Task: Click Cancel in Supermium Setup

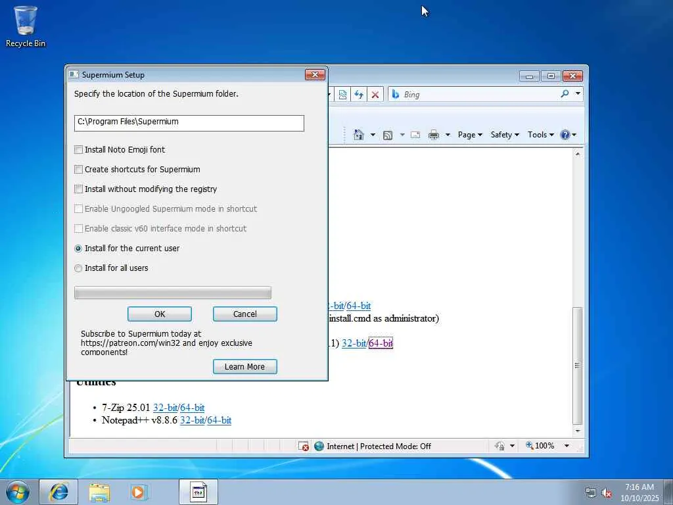Action: [x=245, y=314]
